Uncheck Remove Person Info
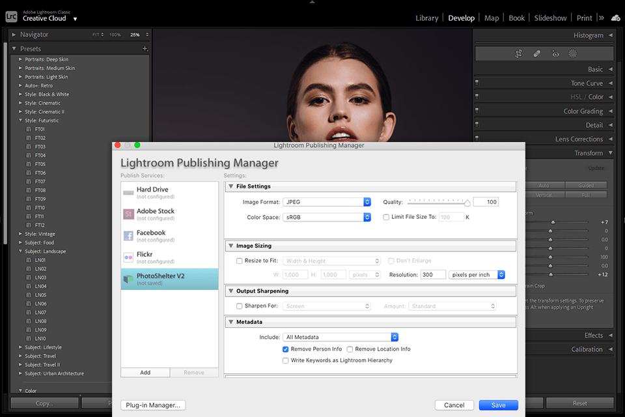Screen dimensions: 625x417 coord(285,349)
